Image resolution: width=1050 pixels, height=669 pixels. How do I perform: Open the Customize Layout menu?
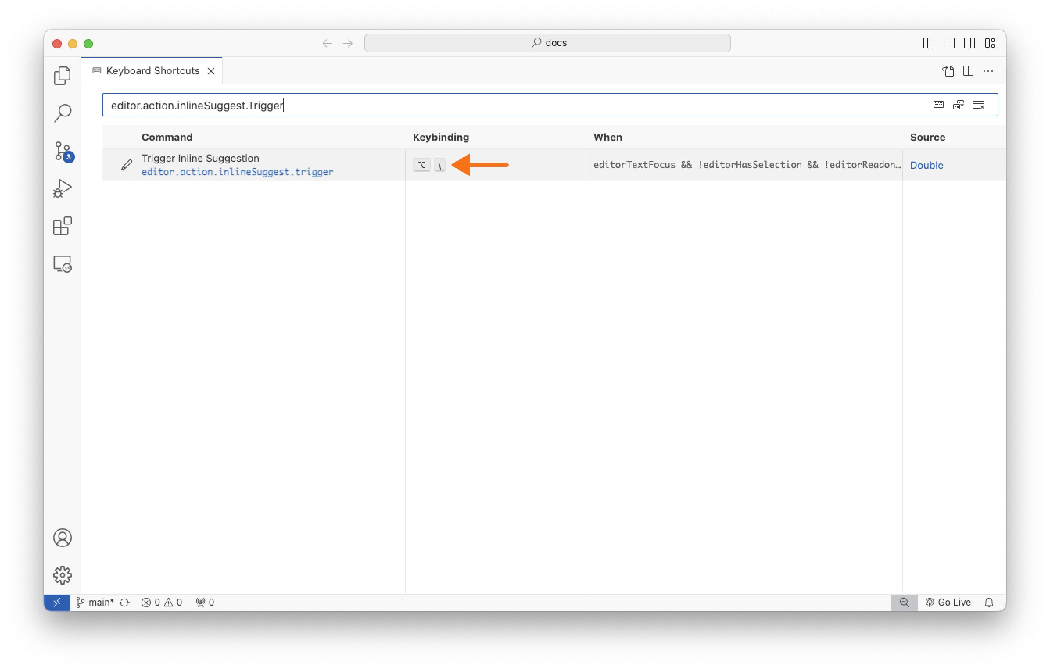tap(990, 43)
